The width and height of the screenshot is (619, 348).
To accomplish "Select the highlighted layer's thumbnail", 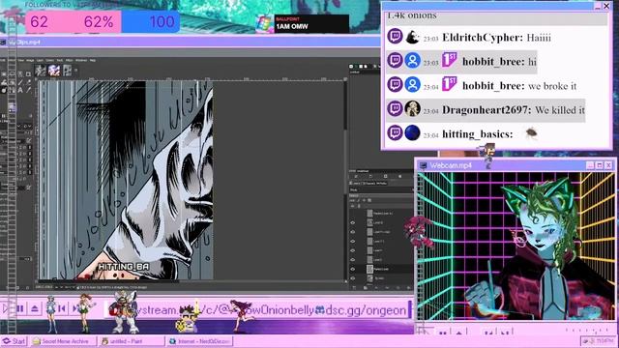I will tap(369, 269).
